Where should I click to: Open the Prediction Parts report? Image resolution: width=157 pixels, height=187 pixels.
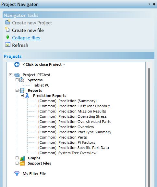click(x=63, y=137)
